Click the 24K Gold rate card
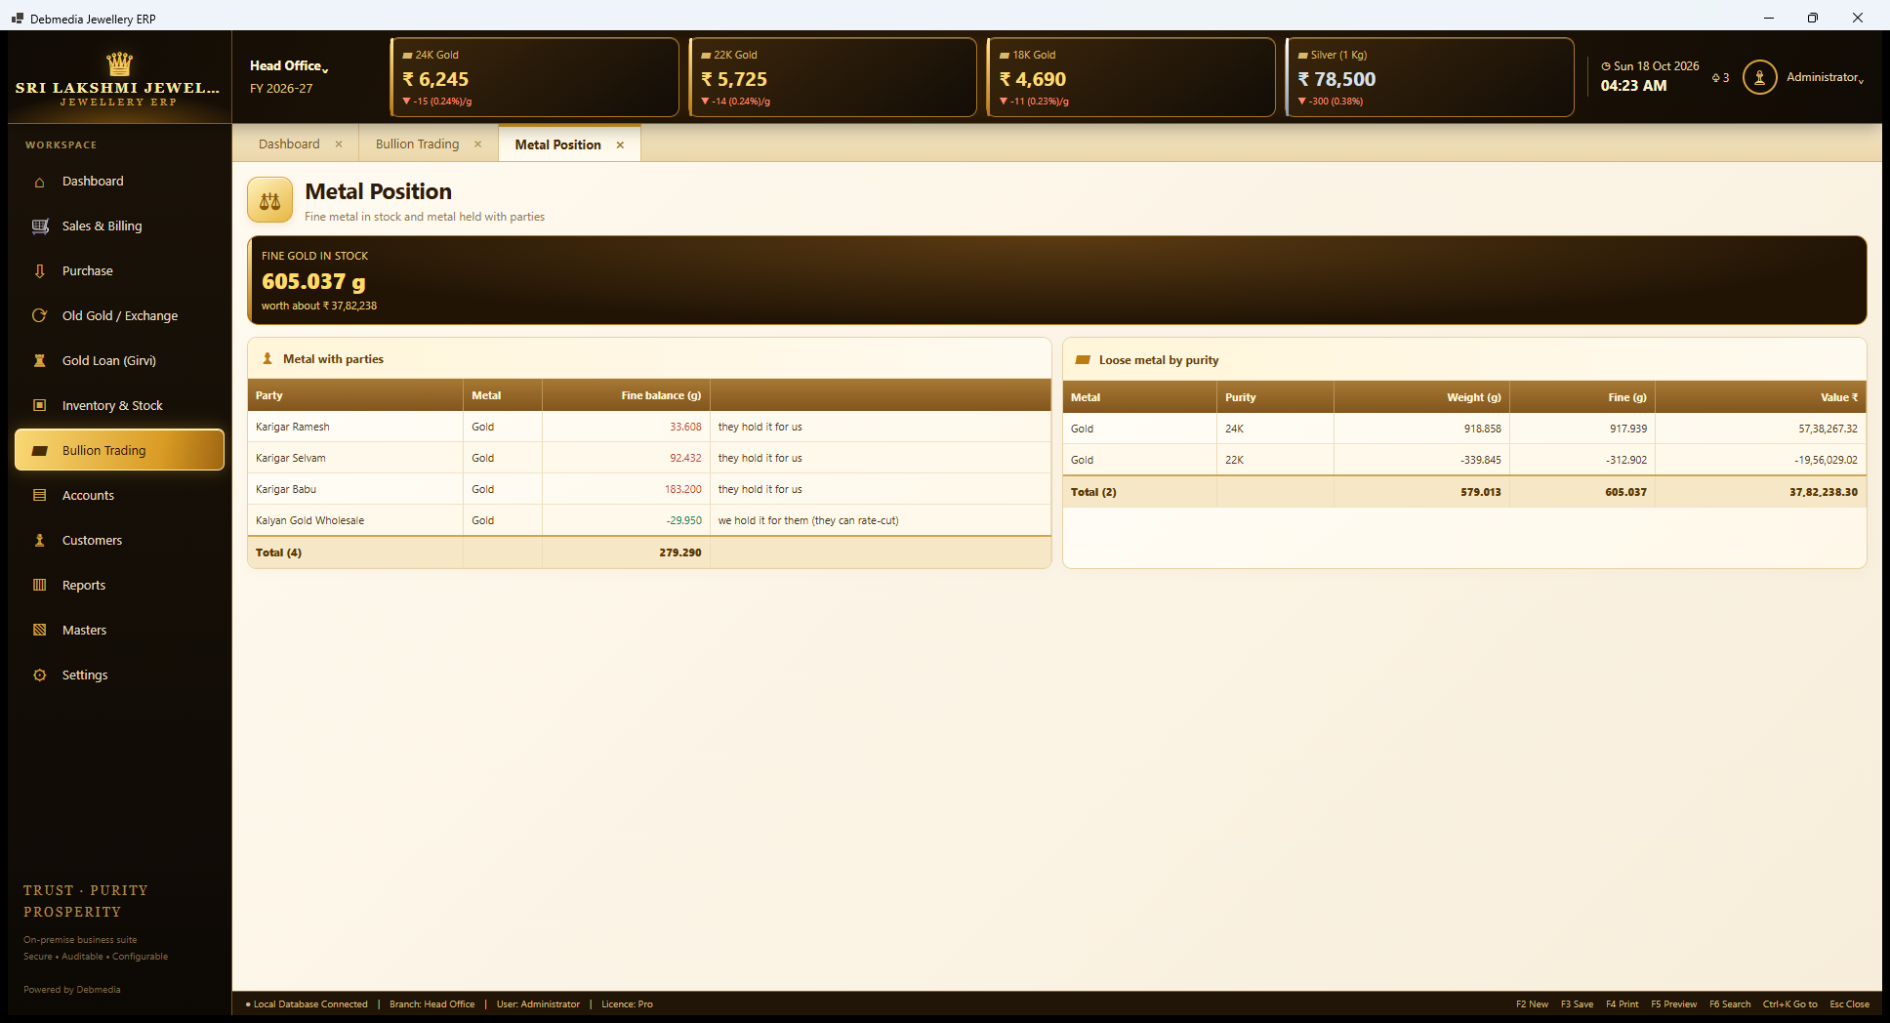 coord(534,77)
